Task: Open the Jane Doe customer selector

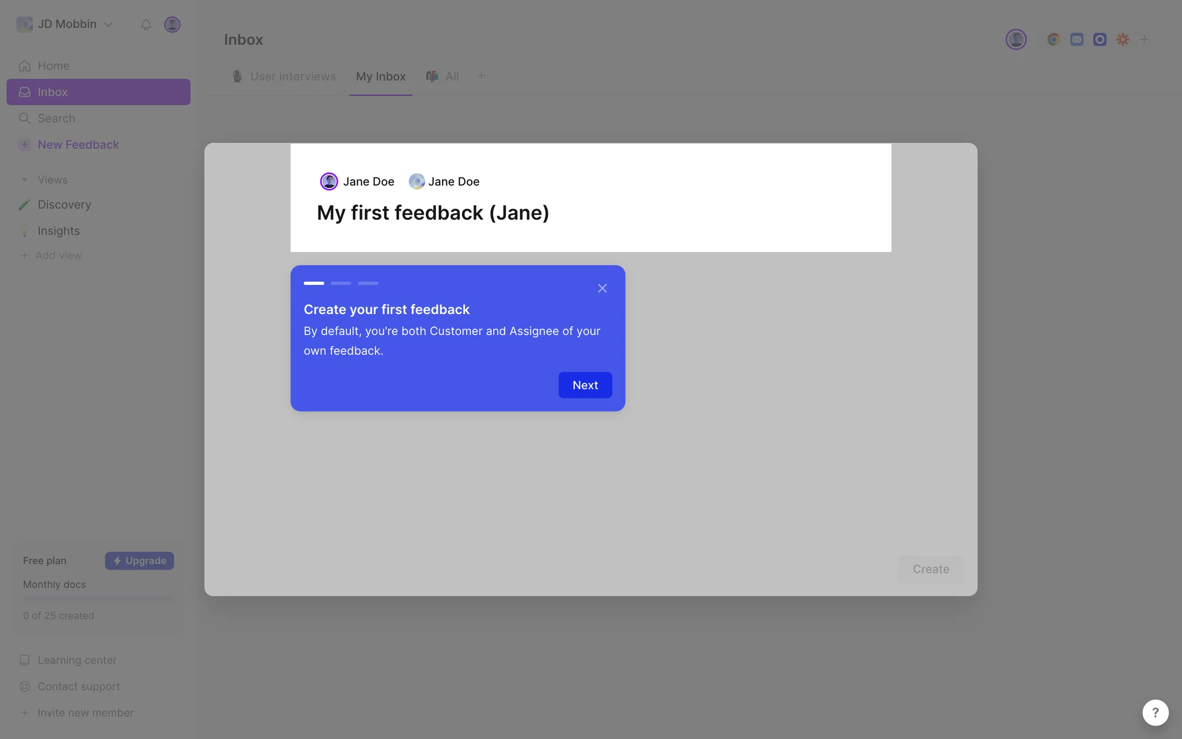Action: tap(358, 182)
